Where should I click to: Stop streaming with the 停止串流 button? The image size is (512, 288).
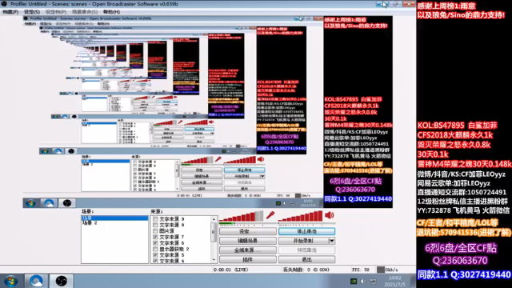click(x=306, y=231)
